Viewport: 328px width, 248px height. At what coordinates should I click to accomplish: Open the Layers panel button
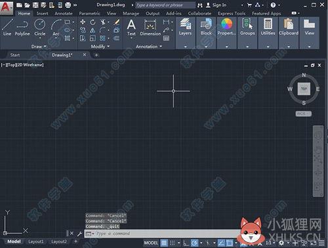[185, 27]
